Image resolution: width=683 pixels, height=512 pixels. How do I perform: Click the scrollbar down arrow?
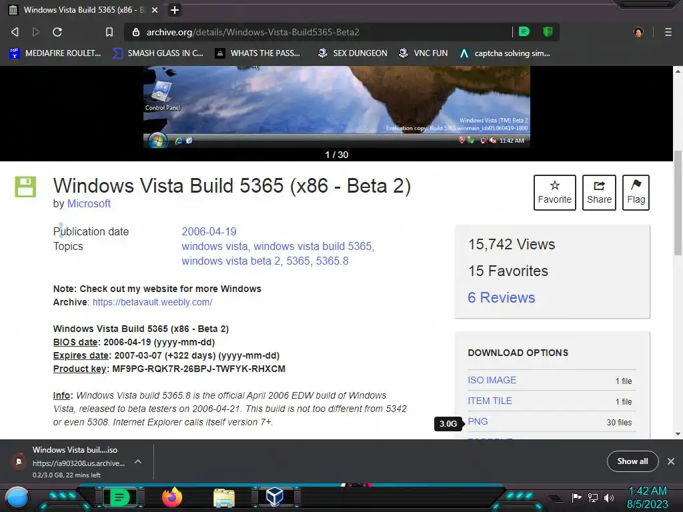678,433
